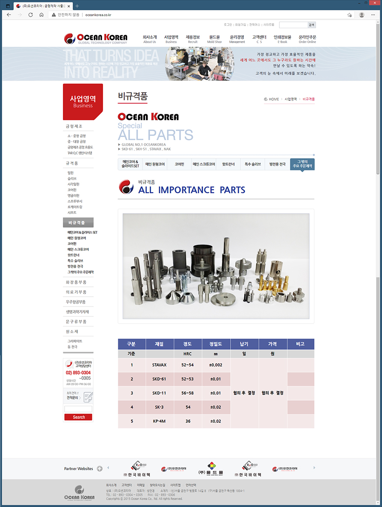Viewport: 382px width, 507px height.
Task: Expand the 화장품부품 sidebar category
Action: pos(77,282)
